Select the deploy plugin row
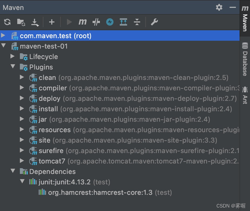Screen dimensions: 250x211 [120, 98]
